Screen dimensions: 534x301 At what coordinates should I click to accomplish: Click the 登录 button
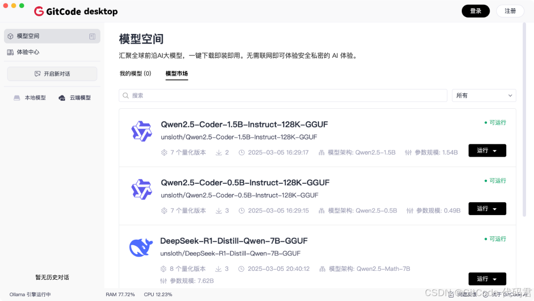click(476, 11)
